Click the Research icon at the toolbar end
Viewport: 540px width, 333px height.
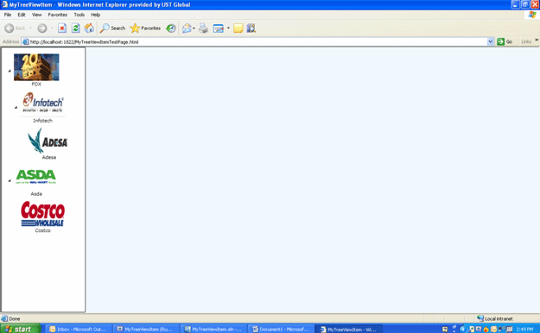[251, 28]
